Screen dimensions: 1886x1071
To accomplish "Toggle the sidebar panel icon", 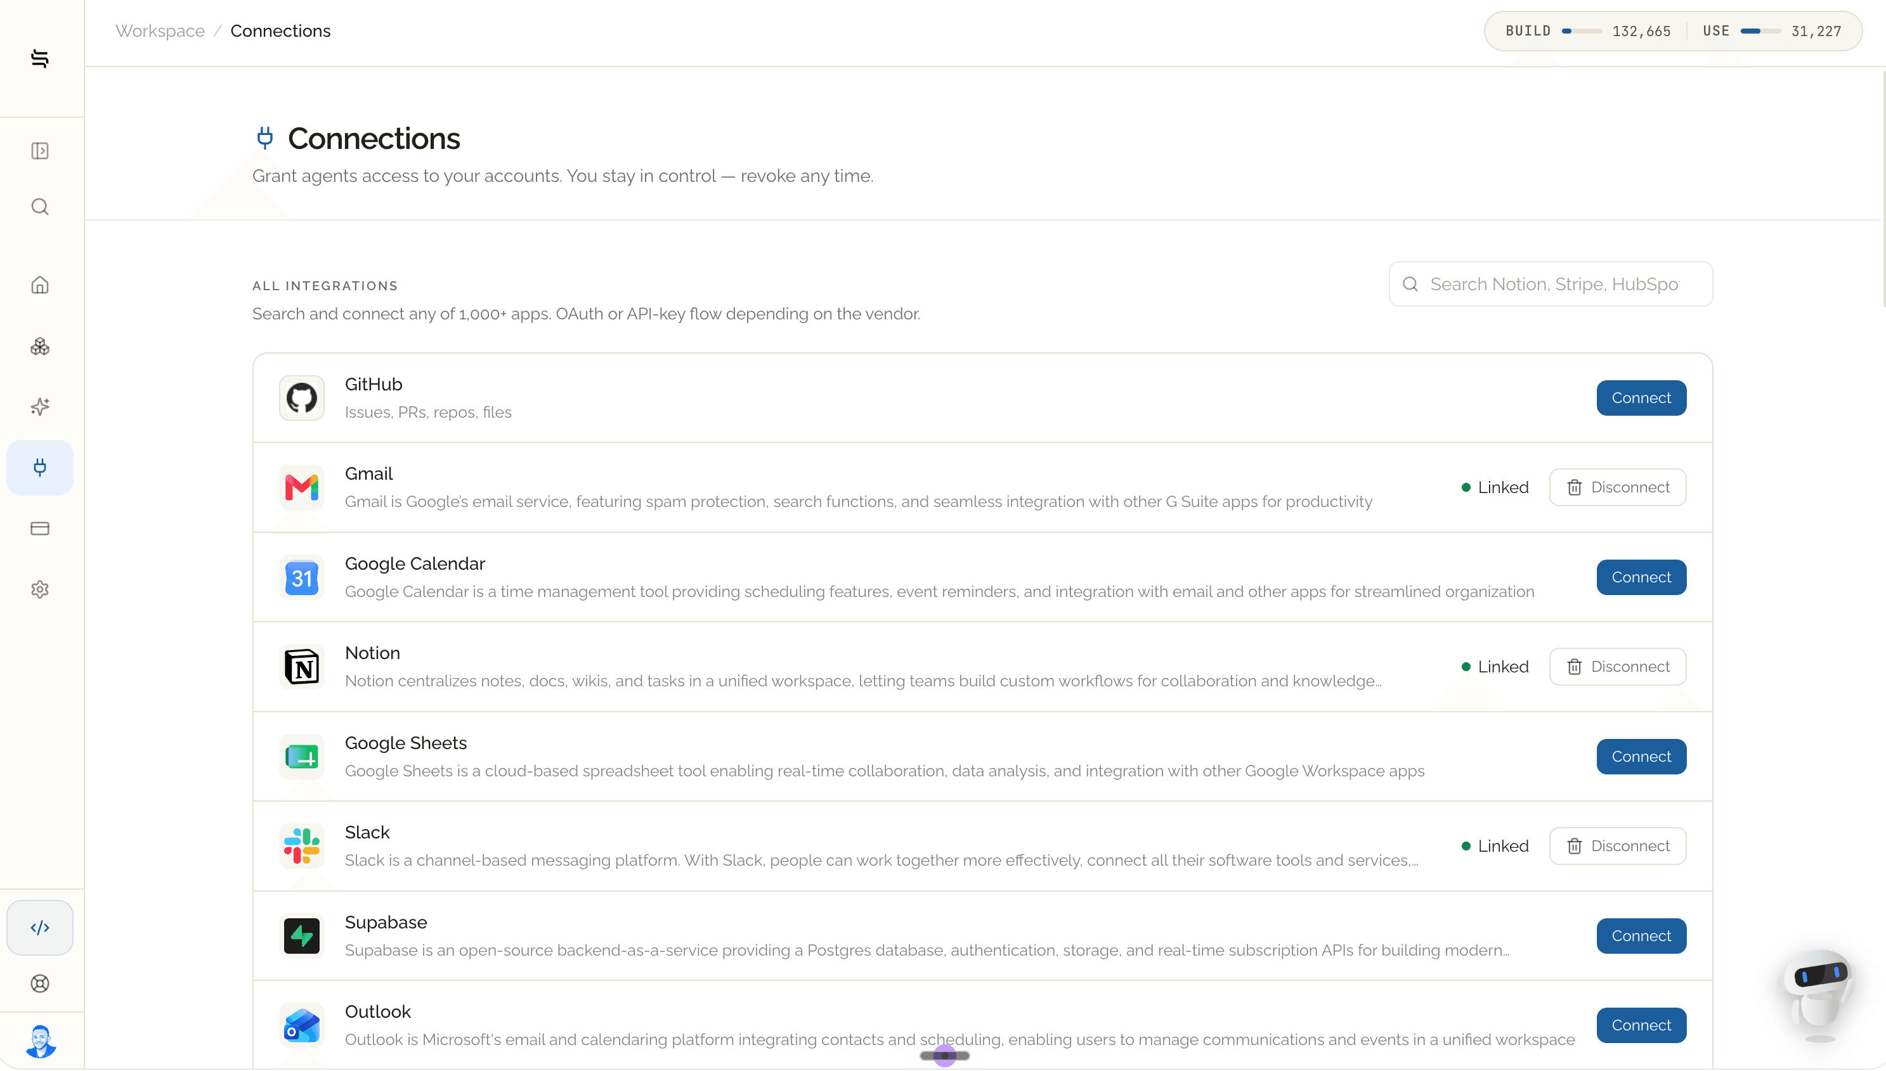I will coord(40,151).
